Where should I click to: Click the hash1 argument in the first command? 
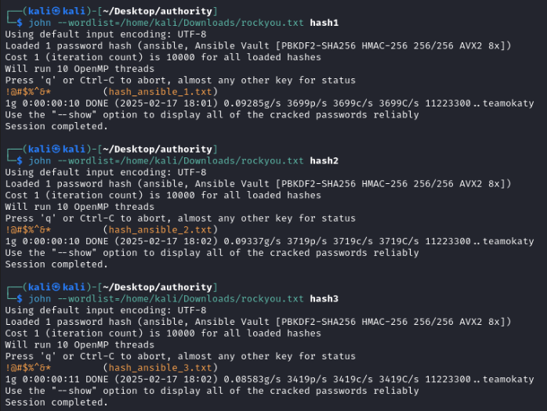click(325, 23)
